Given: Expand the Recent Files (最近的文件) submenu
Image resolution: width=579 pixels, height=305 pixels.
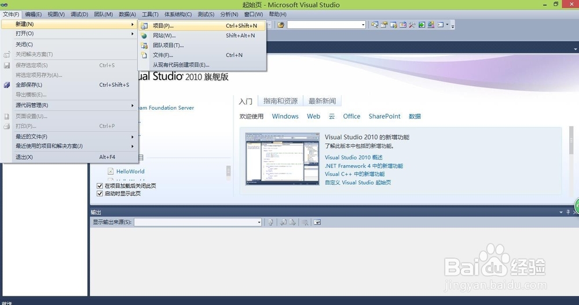Looking at the screenshot, I should [x=69, y=137].
